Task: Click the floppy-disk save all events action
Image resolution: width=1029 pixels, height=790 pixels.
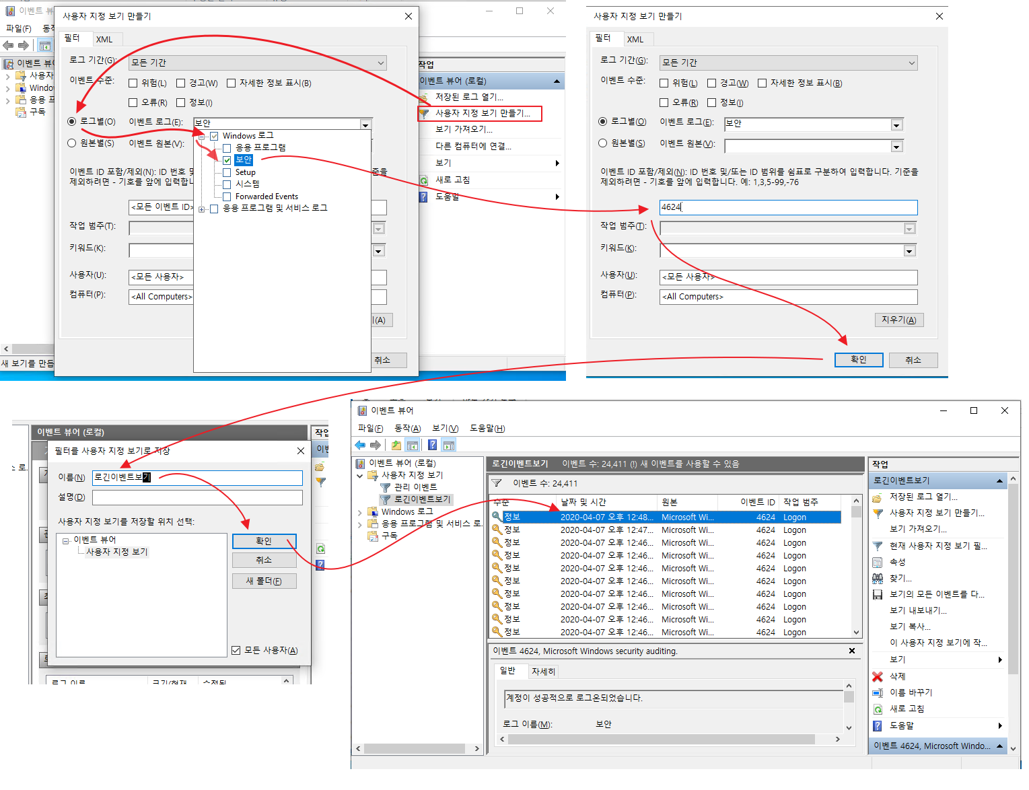Action: coord(878,594)
